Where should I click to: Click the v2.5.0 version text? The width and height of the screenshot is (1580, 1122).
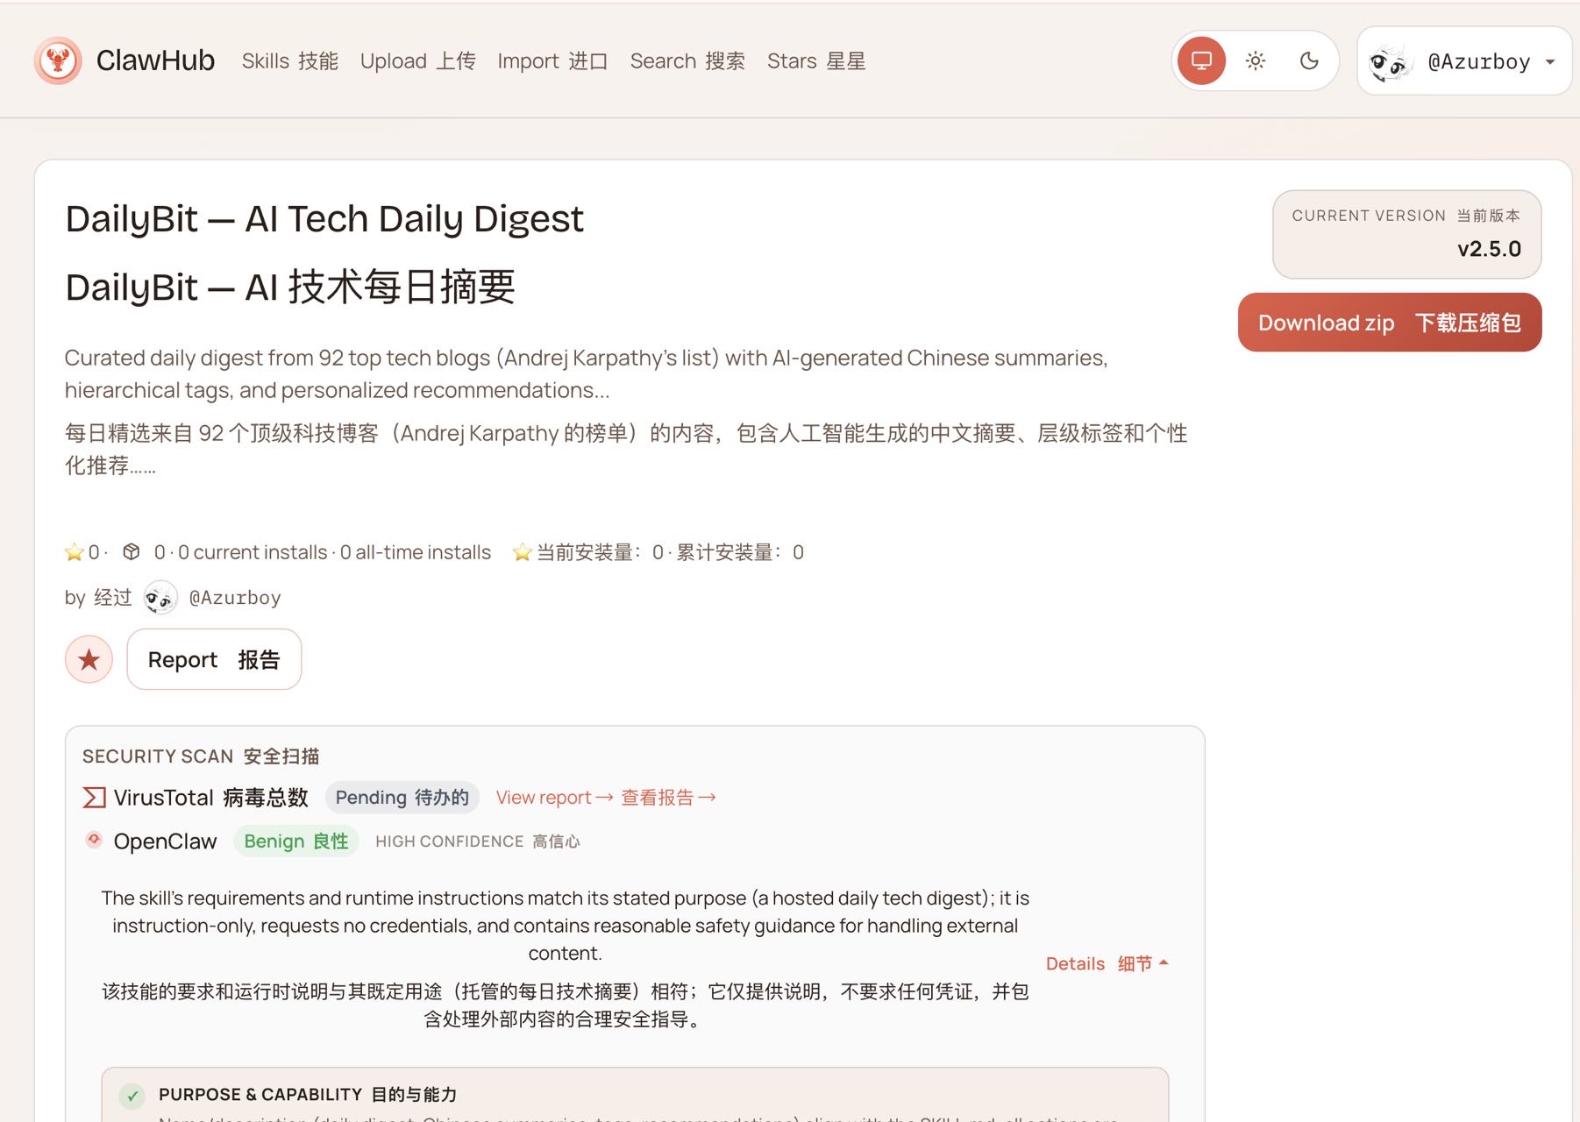click(1489, 249)
